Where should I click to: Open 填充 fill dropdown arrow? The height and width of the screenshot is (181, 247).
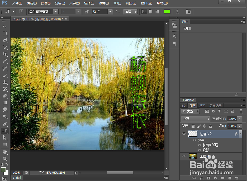240,126
